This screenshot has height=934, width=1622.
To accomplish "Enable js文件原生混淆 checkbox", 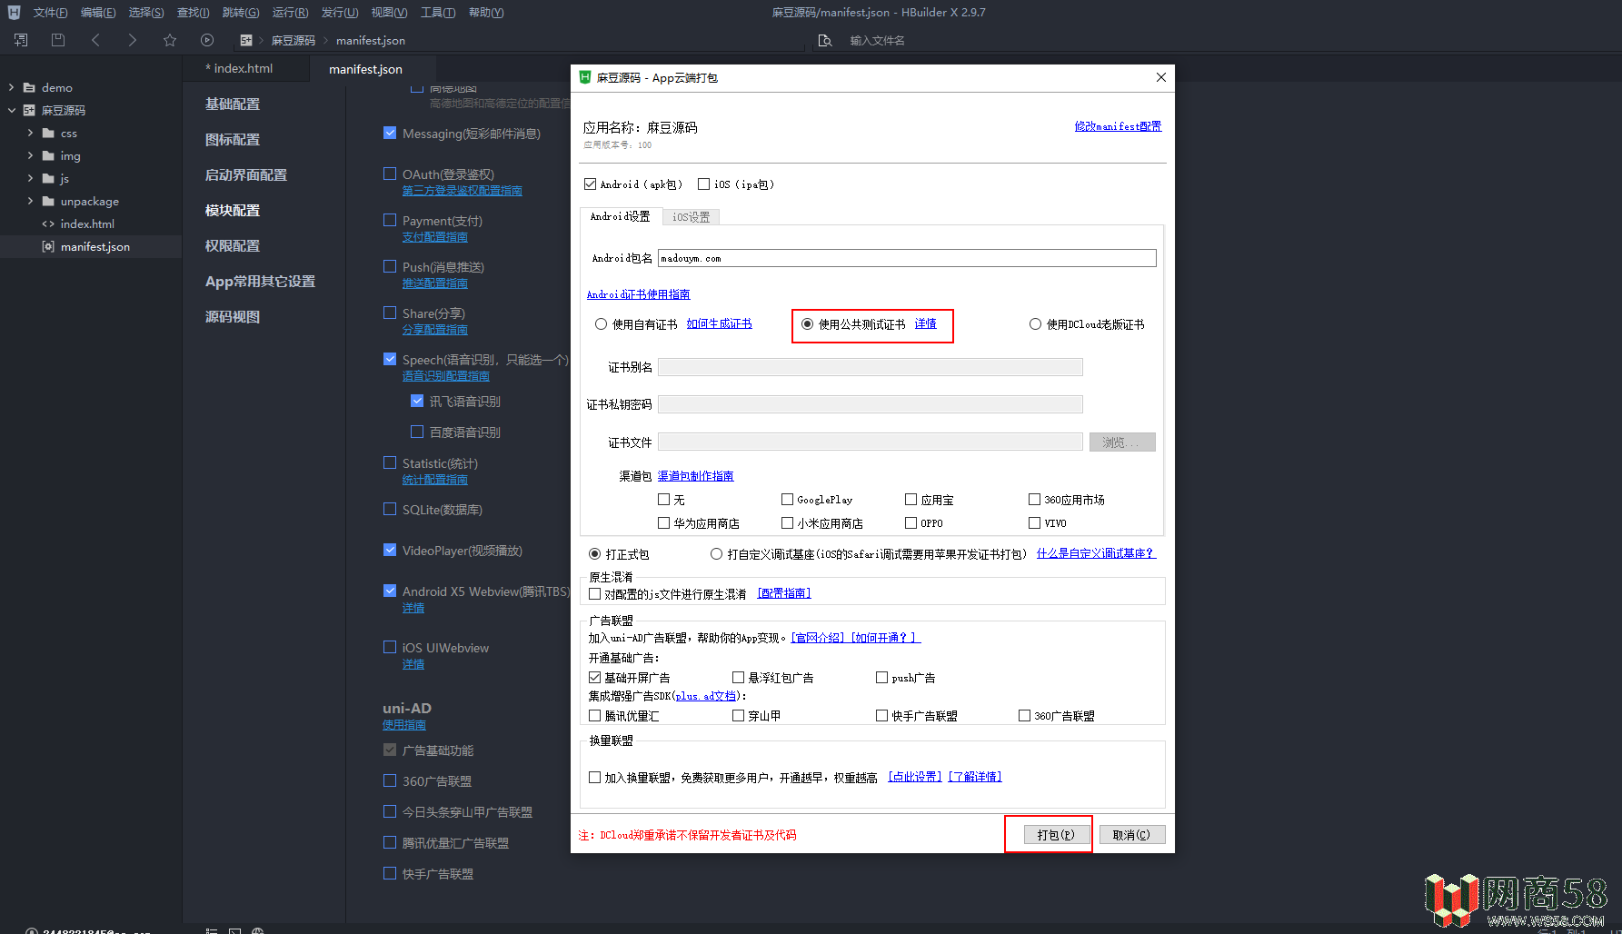I will click(594, 594).
